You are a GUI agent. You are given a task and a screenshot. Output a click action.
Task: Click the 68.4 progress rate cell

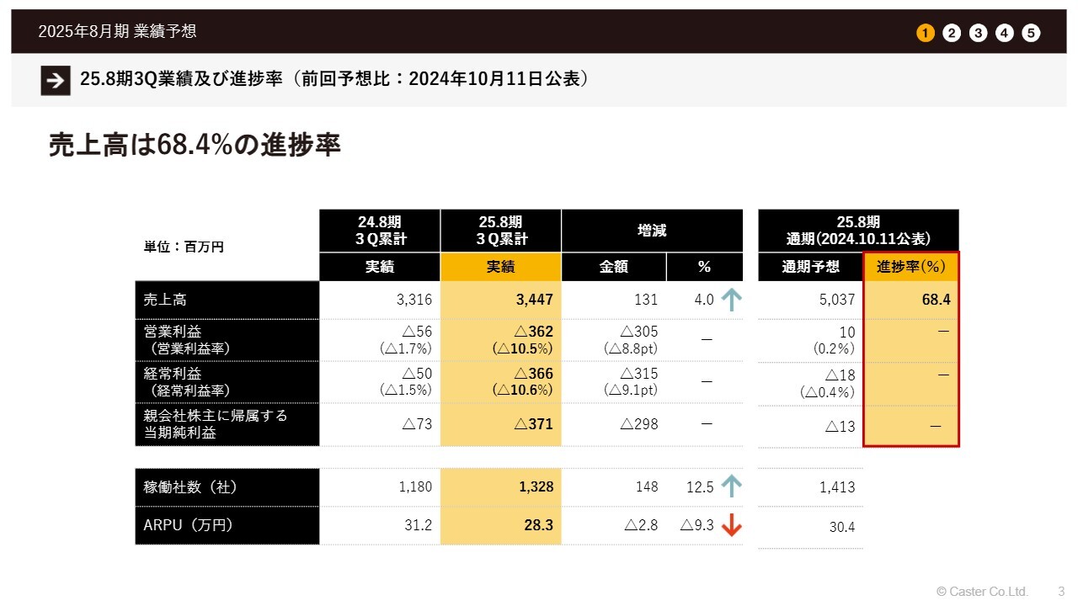911,300
